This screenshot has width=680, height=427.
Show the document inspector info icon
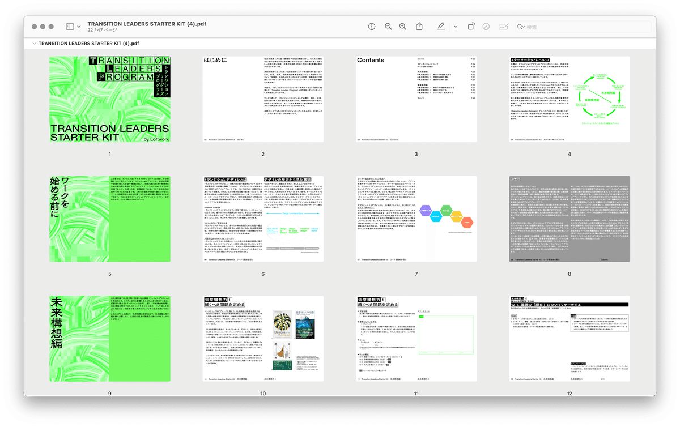pyautogui.click(x=372, y=27)
